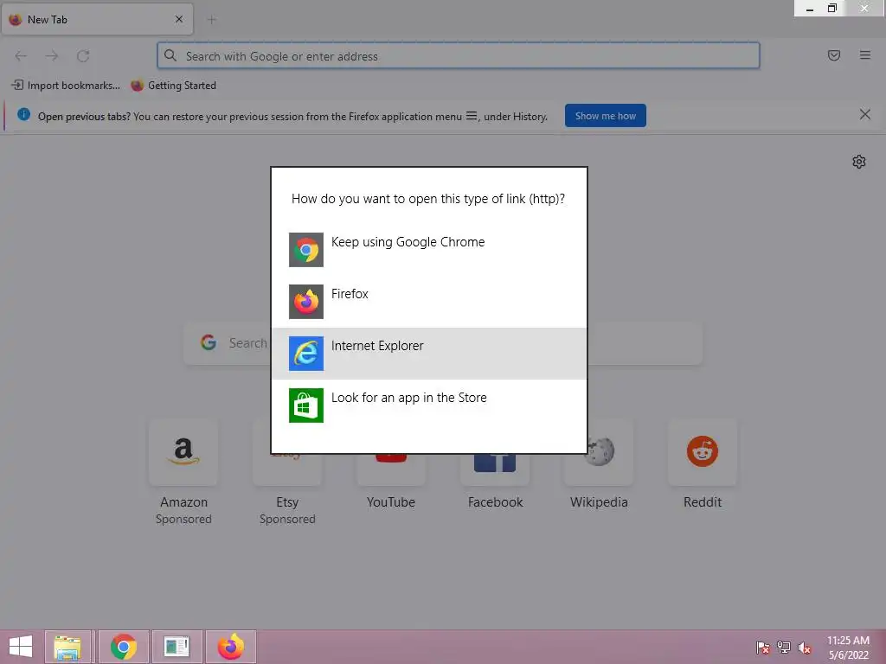
Task: Launch Google Chrome from the taskbar
Action: pos(124,647)
